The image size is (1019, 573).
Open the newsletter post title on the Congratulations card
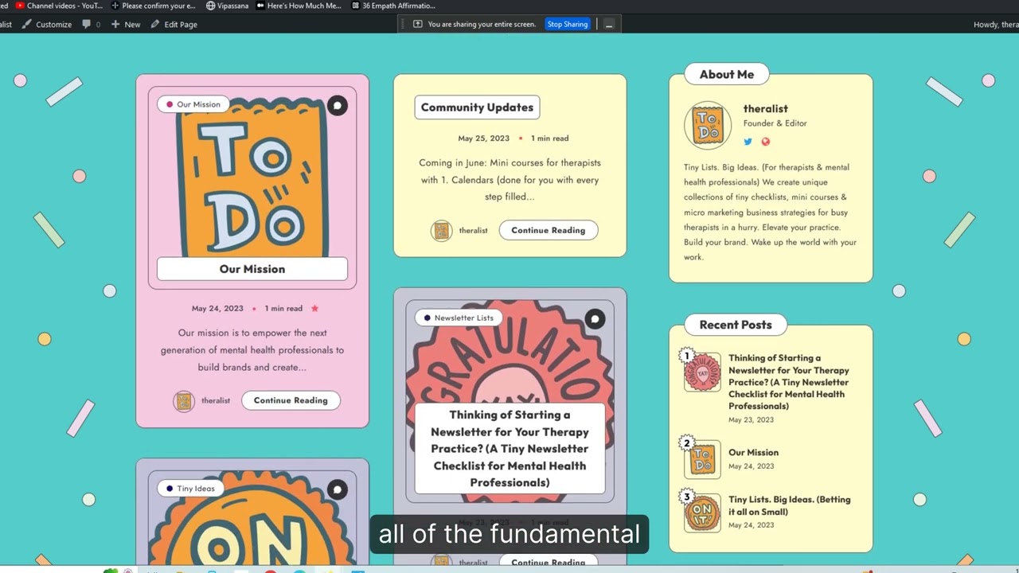509,448
